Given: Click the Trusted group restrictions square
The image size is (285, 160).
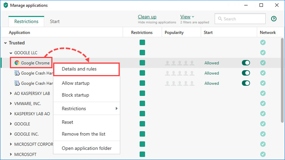Looking at the screenshot, I should (x=142, y=42).
